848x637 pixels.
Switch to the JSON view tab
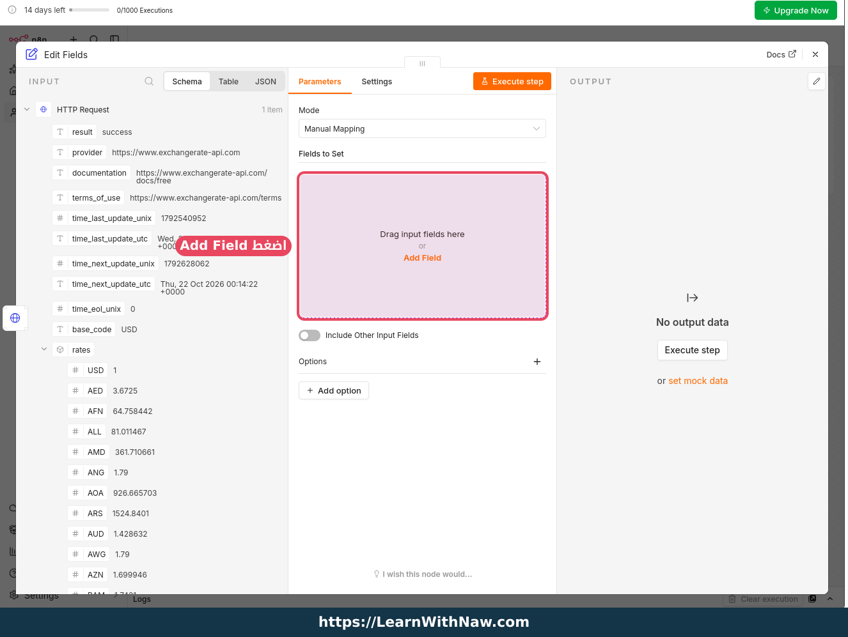click(265, 81)
